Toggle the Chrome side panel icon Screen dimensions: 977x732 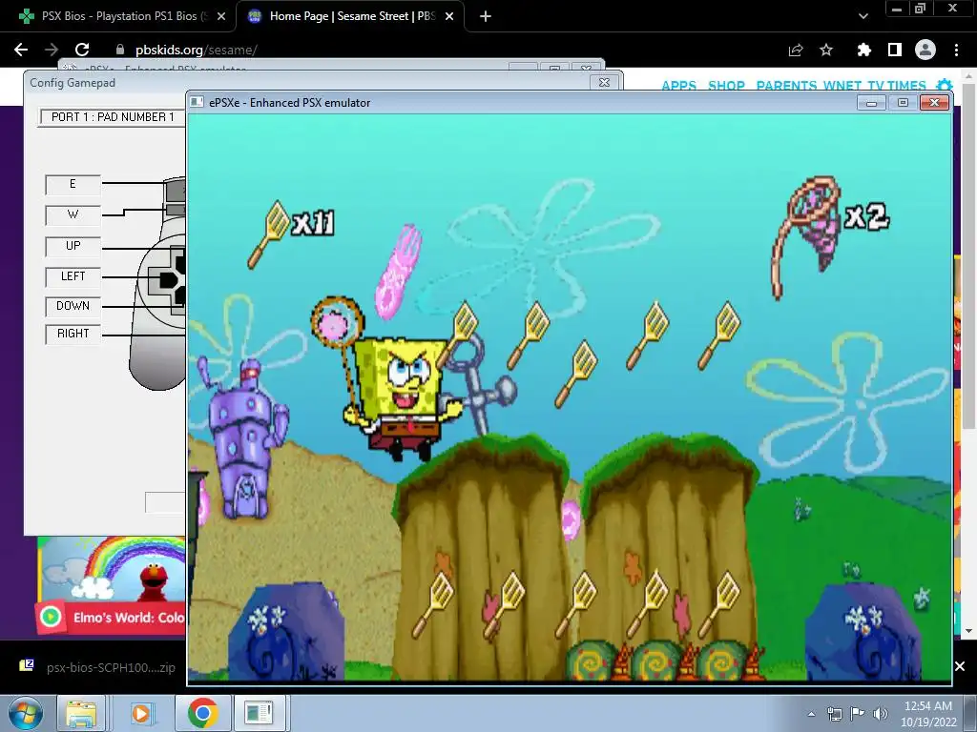pos(895,50)
